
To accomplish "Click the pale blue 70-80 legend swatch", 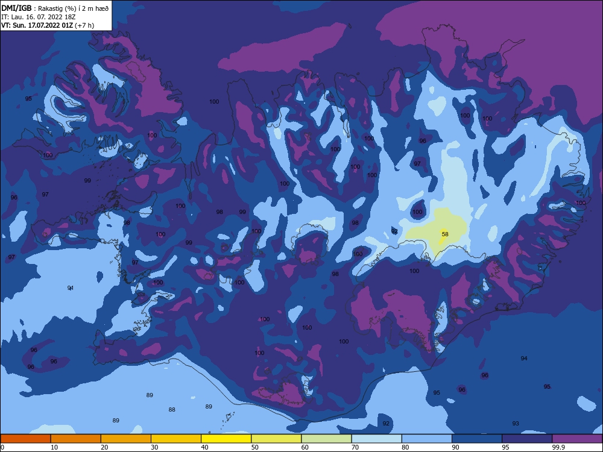I will pos(376,439).
